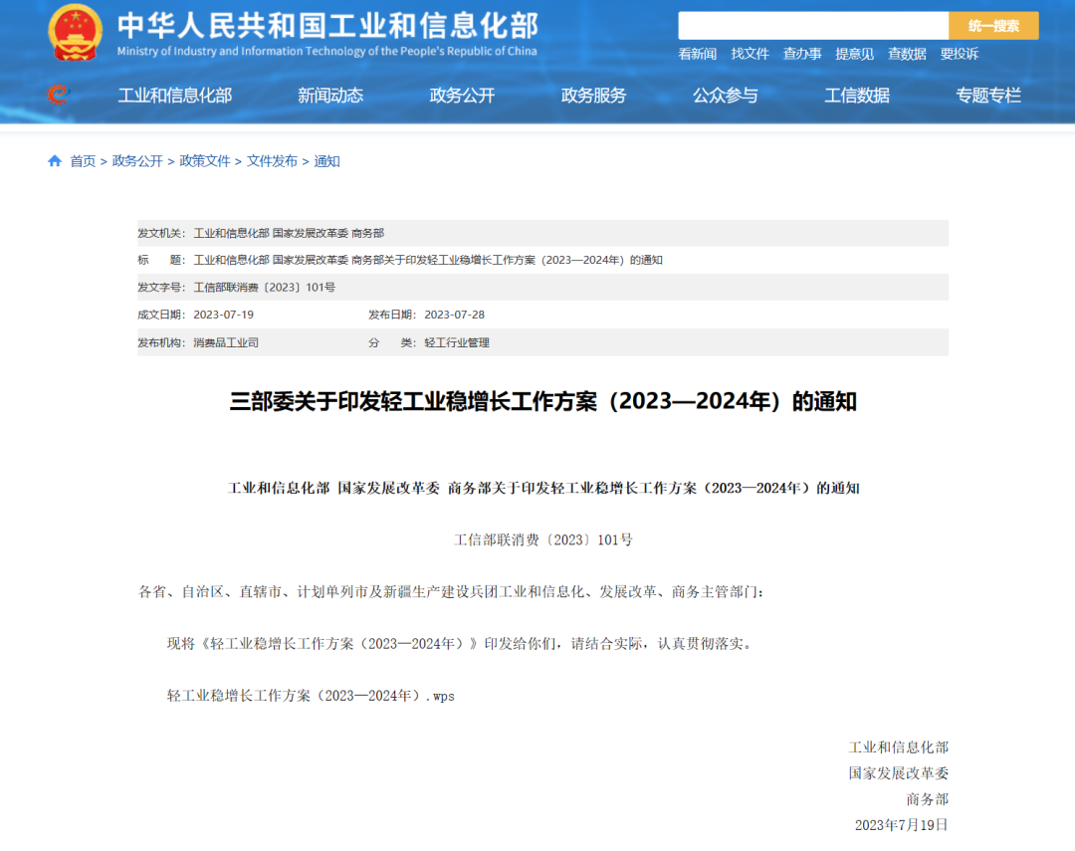Open the 政务服务 navigation item

pos(593,96)
